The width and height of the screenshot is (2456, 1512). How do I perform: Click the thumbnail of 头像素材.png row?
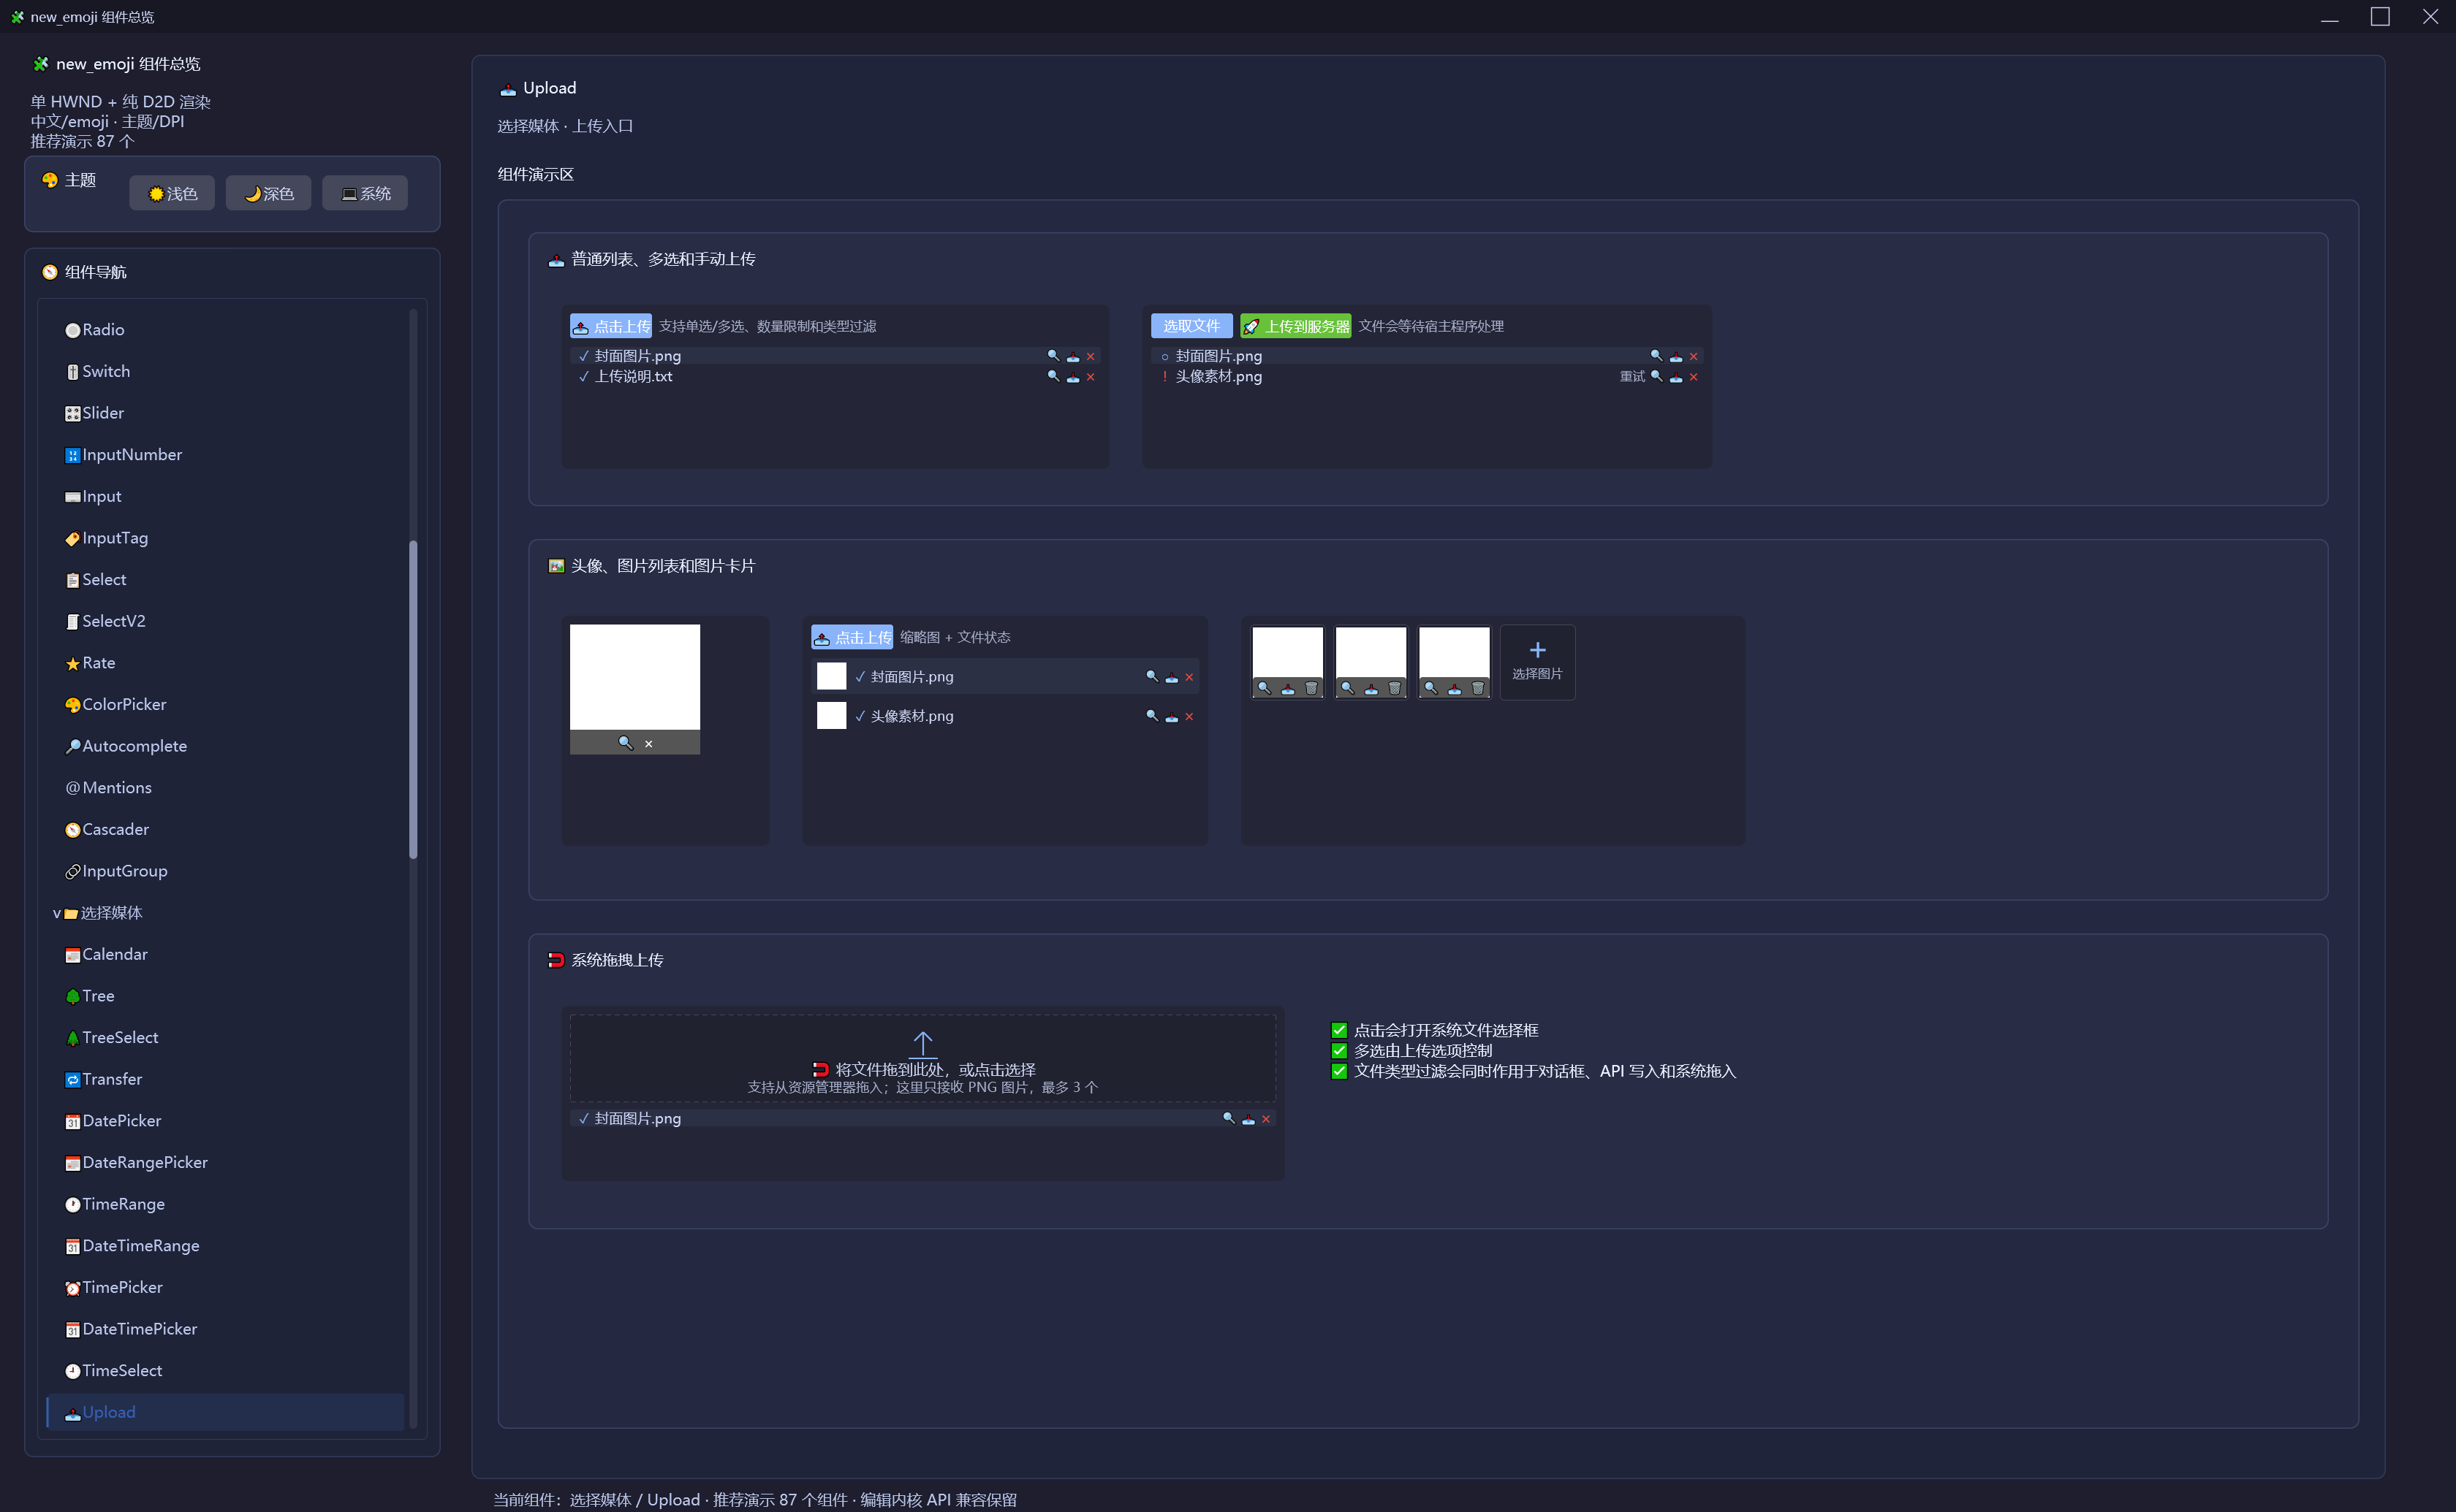click(x=831, y=716)
